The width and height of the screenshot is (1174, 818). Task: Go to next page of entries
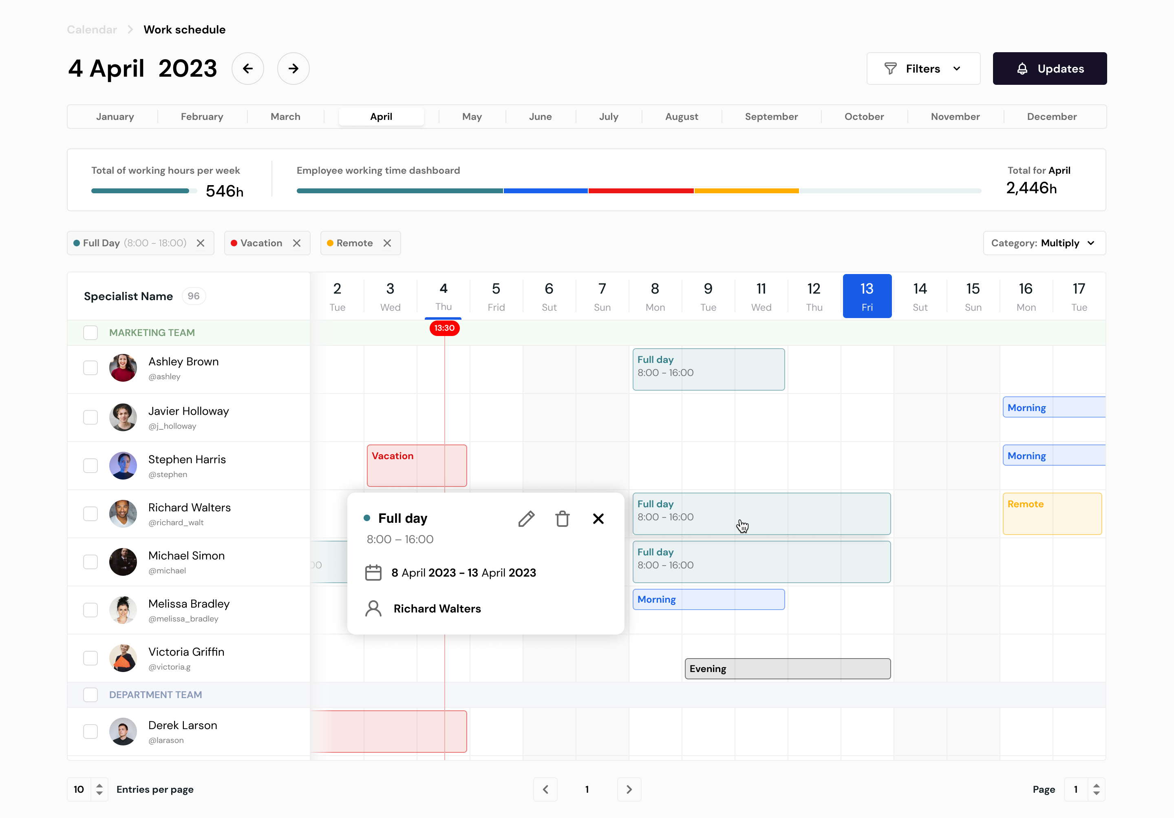pyautogui.click(x=629, y=789)
